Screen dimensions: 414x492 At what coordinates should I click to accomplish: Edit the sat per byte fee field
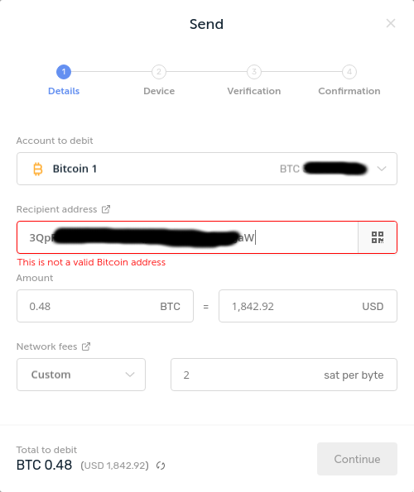pos(284,375)
